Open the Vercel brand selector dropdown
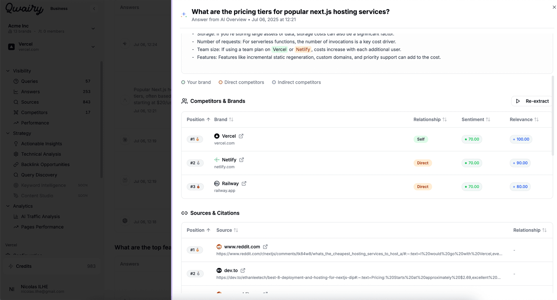Viewport: 557px width, 300px height. point(93,47)
